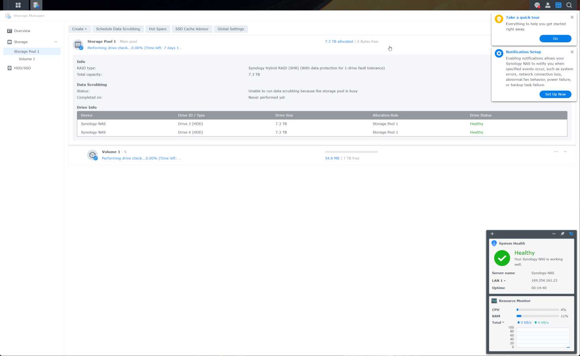Select the Drive 3 (HDD) cell
This screenshot has width=580, height=356.
tap(190, 124)
